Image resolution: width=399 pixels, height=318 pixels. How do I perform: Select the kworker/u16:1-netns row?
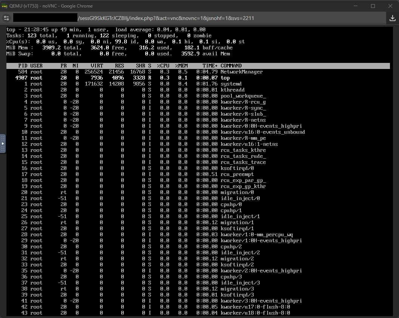(x=198, y=144)
